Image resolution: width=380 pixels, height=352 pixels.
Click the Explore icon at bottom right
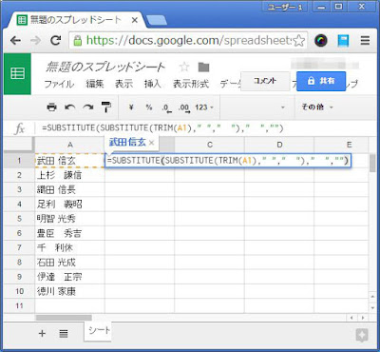point(362,335)
